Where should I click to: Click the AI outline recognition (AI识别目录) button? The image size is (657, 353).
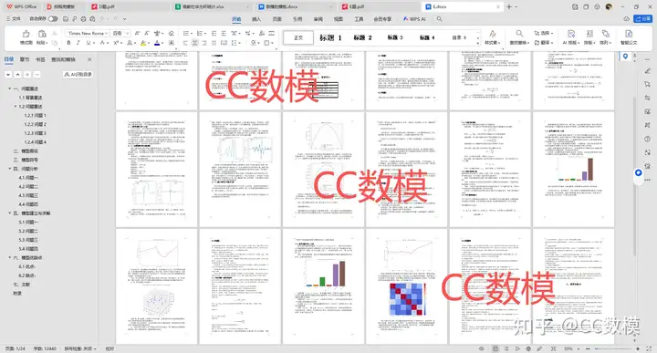point(78,74)
